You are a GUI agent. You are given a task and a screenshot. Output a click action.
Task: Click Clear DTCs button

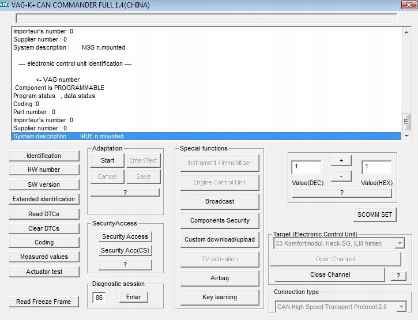coord(44,228)
